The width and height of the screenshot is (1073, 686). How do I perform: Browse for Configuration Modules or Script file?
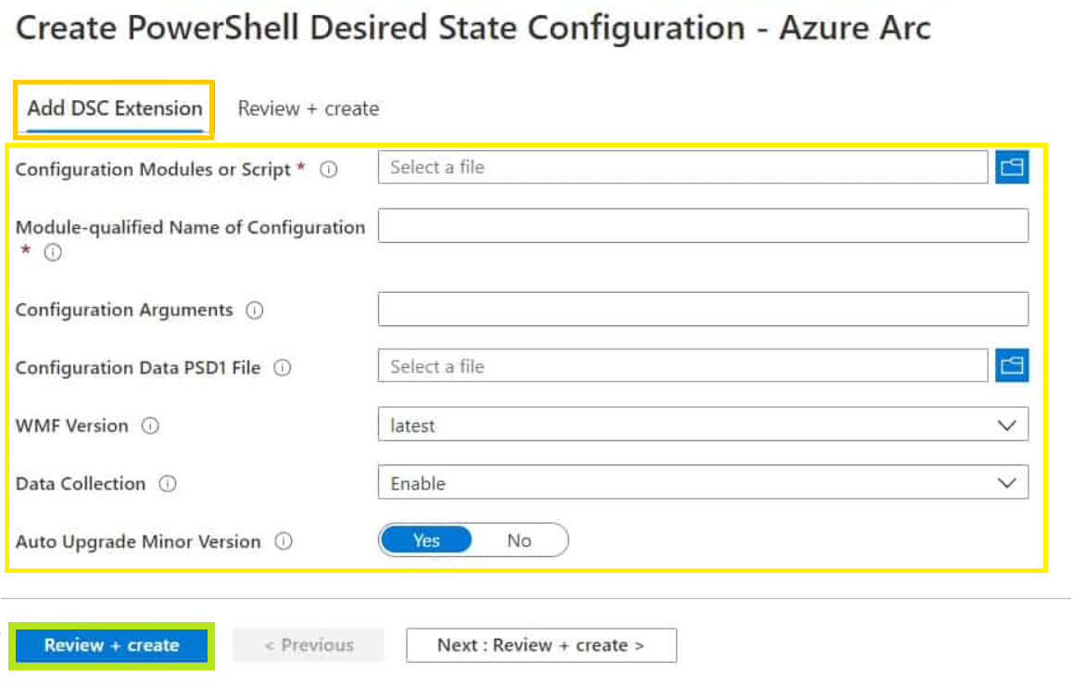point(1012,168)
